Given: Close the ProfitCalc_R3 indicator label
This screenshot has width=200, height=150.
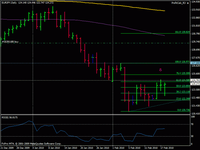Looking at the screenshot, I should pos(188,3).
